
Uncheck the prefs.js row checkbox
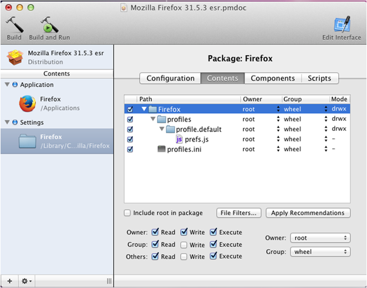pyautogui.click(x=130, y=139)
